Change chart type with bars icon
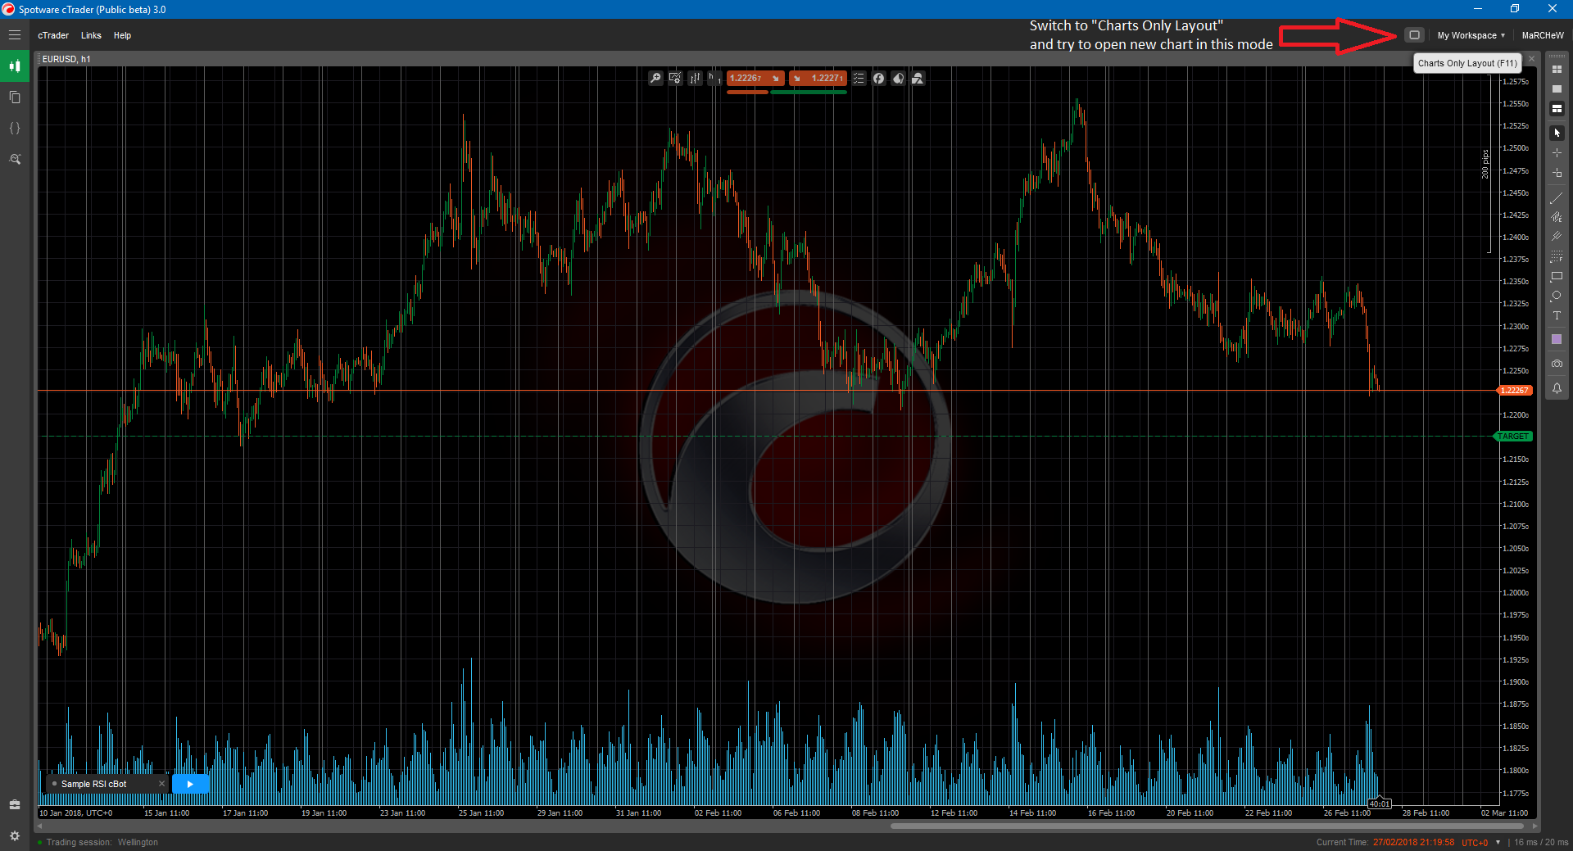This screenshot has width=1573, height=851. click(695, 79)
